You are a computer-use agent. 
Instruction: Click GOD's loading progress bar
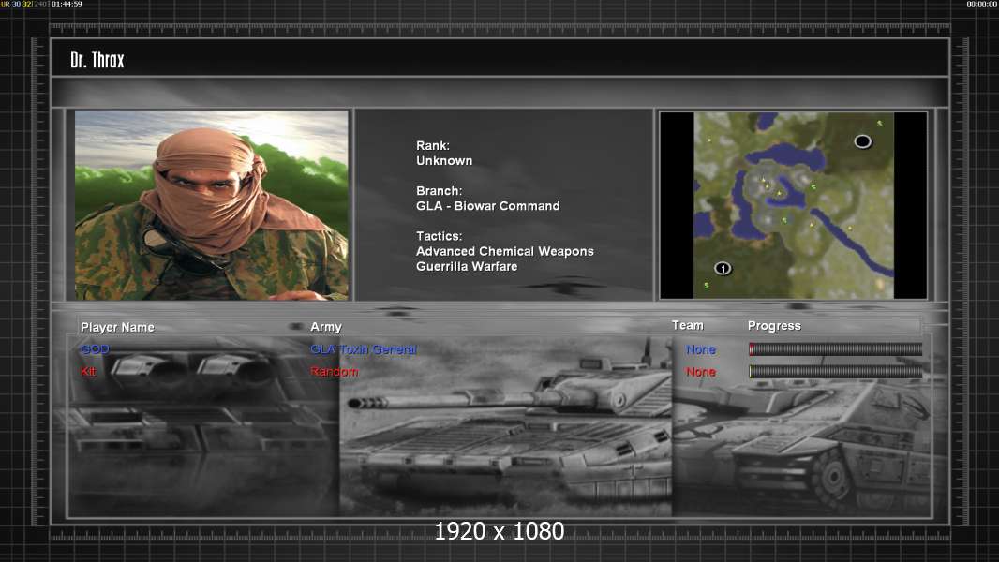pyautogui.click(x=835, y=348)
